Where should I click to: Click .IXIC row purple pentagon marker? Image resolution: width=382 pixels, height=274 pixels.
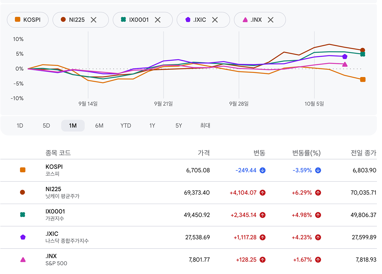[x=23, y=237]
